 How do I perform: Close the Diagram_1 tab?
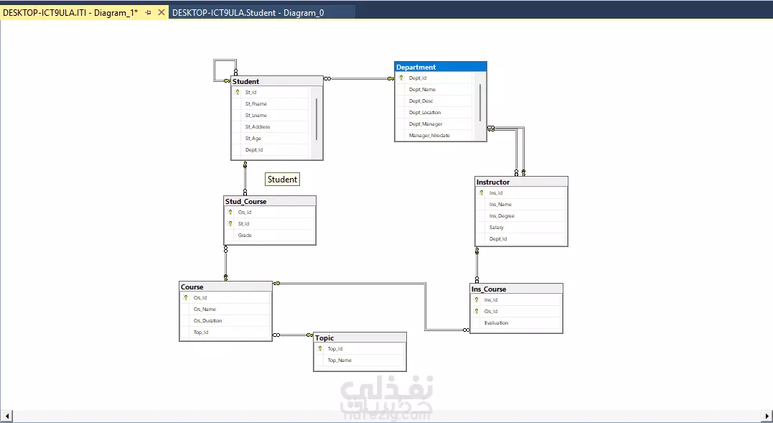[161, 12]
